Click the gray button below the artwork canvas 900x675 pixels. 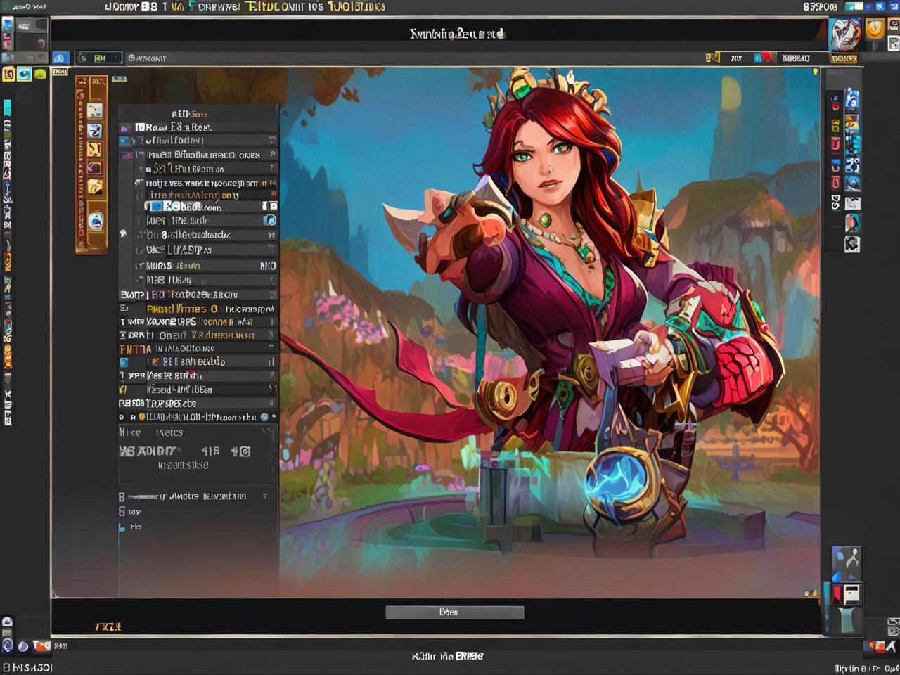pos(454,612)
